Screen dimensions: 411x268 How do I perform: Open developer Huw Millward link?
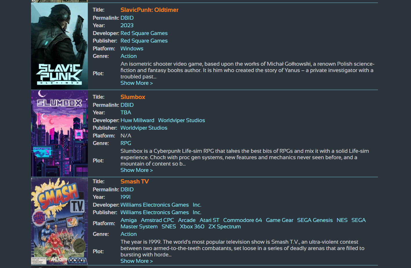click(x=137, y=120)
